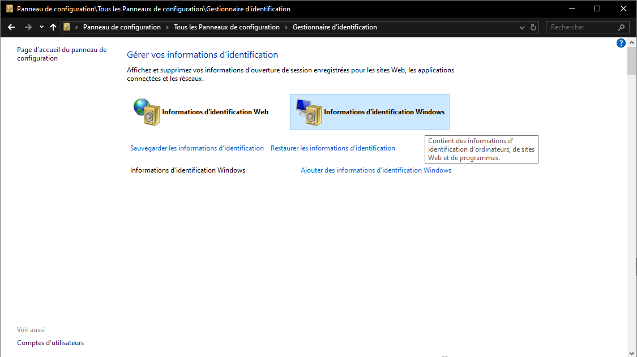Click the magnifier icon in Rechercher box

(x=621, y=27)
